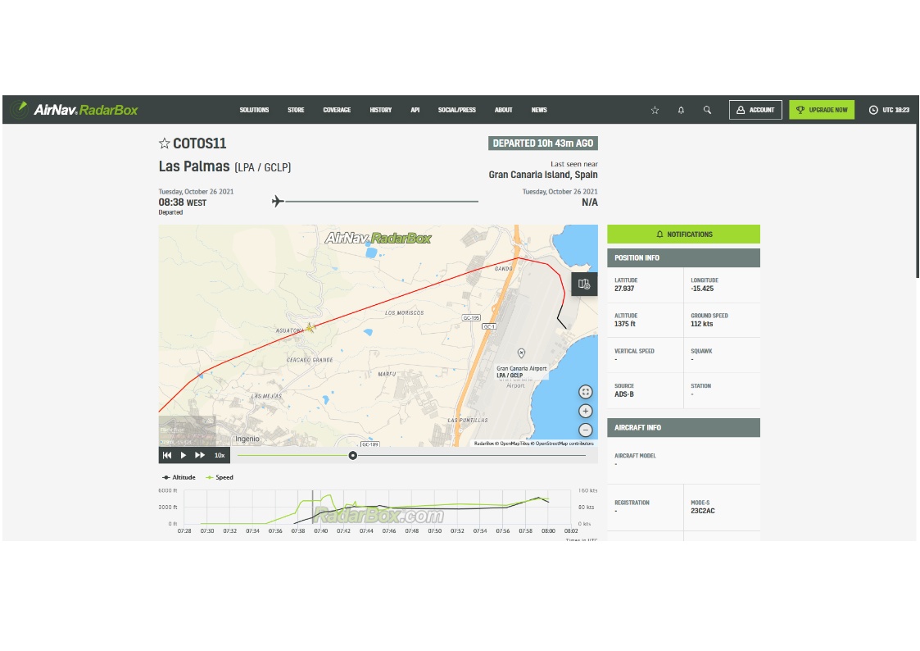The height and width of the screenshot is (651, 920).
Task: Click the Departed 10h 43m ago badge
Action: tap(542, 143)
